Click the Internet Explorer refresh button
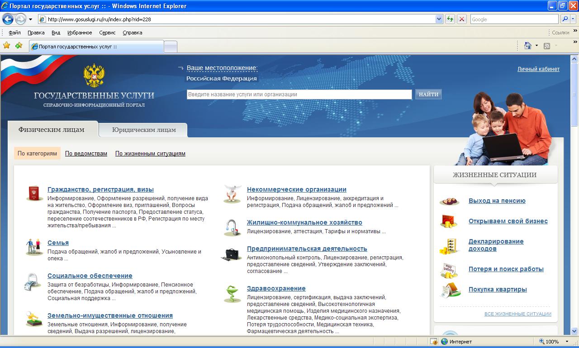579x348 pixels. [450, 19]
